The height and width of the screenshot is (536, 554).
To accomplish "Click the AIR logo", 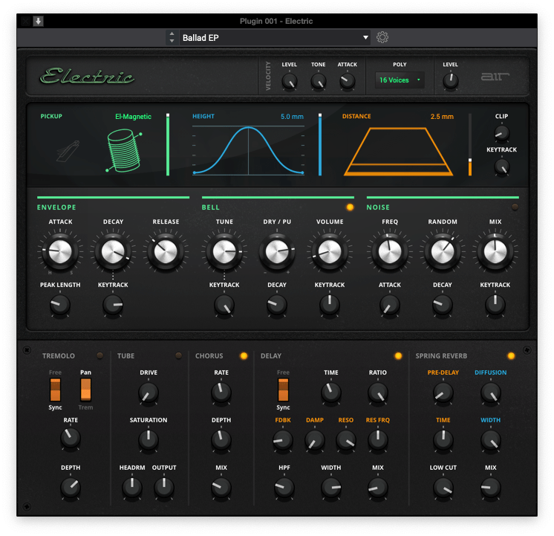I will pyautogui.click(x=495, y=76).
